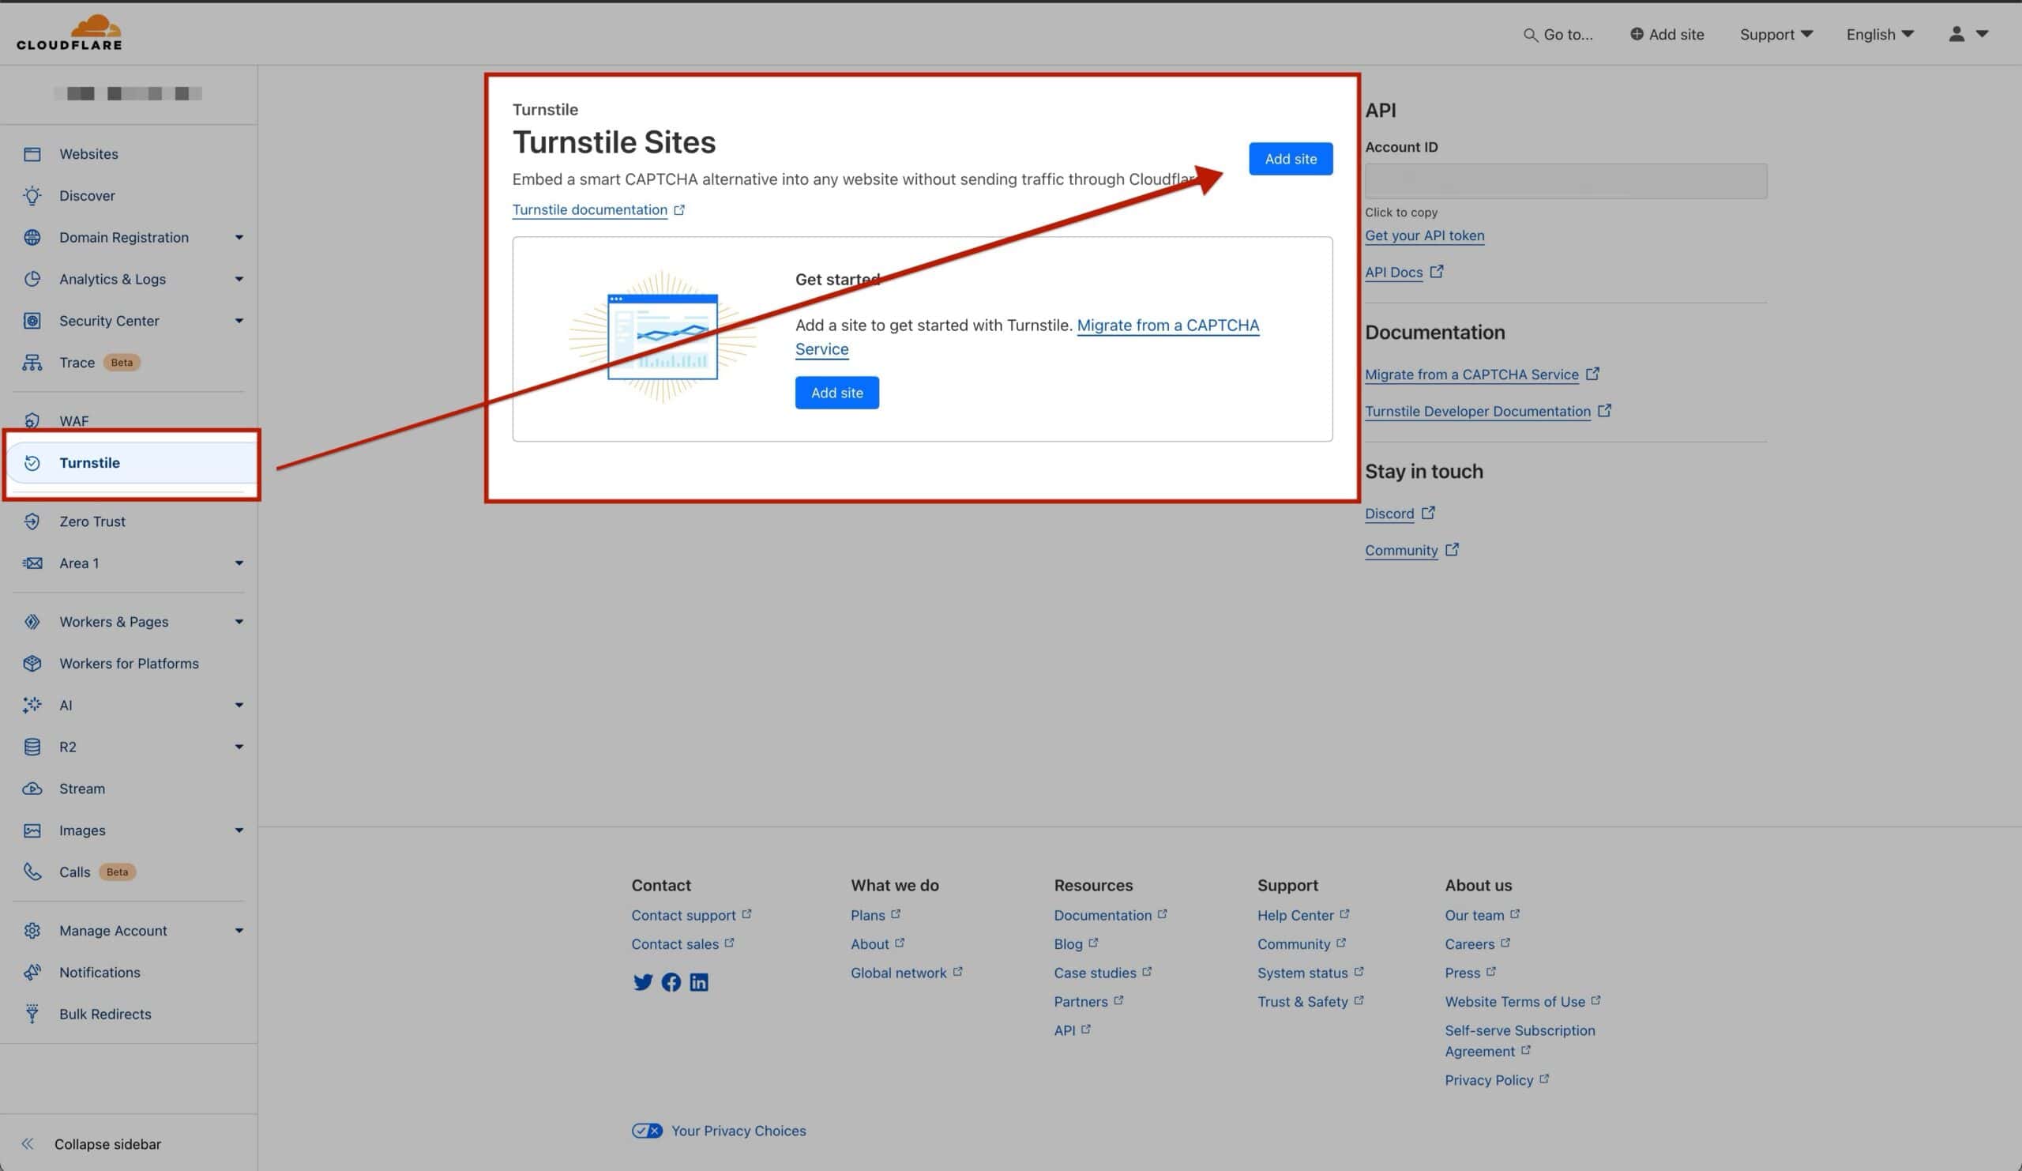Click the Domain Registration globe icon
The image size is (2022, 1171).
click(x=32, y=238)
